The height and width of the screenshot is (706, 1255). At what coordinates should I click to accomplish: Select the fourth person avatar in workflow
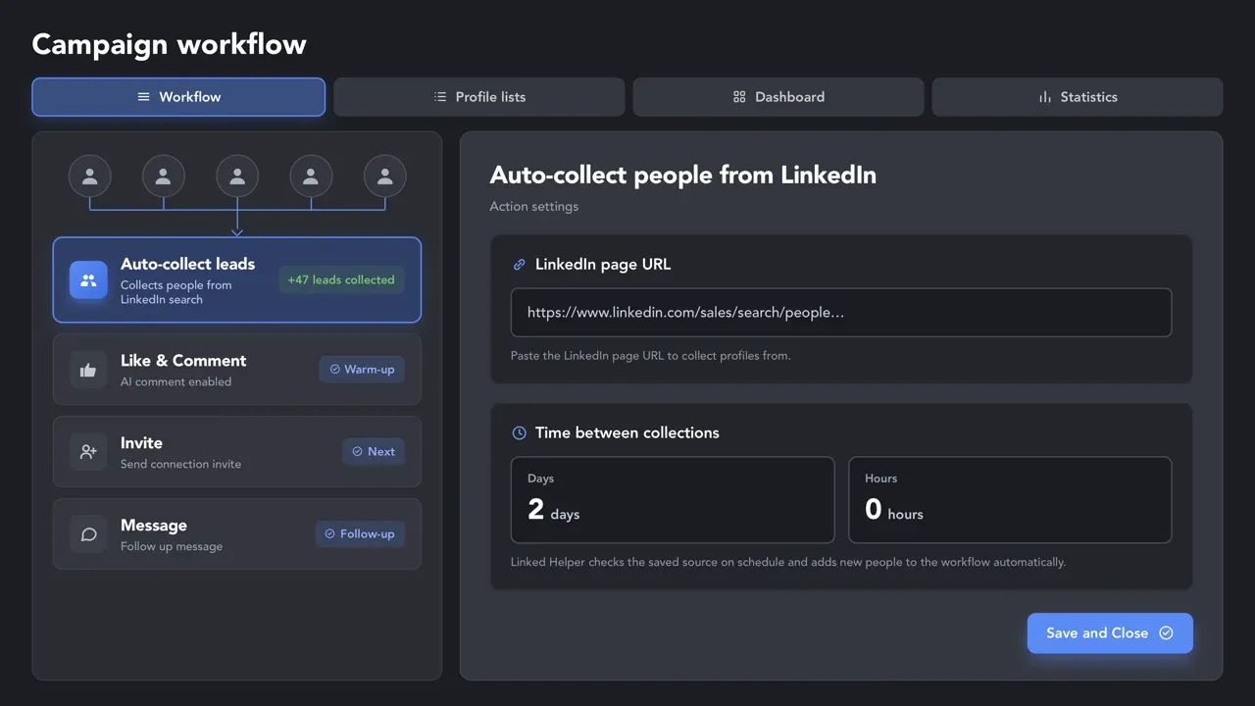(x=311, y=176)
